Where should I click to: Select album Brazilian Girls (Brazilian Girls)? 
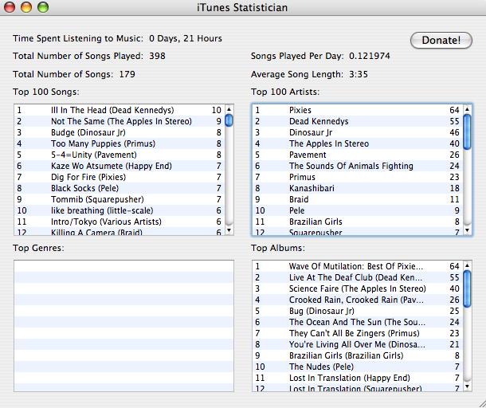point(358,355)
